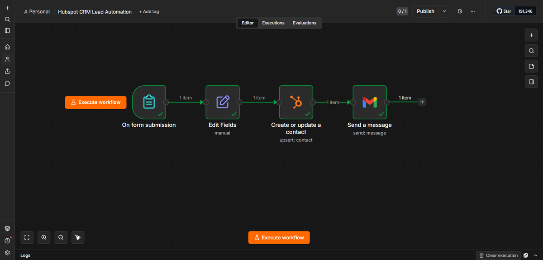Click the Publish button
This screenshot has width=543, height=260.
point(425,11)
